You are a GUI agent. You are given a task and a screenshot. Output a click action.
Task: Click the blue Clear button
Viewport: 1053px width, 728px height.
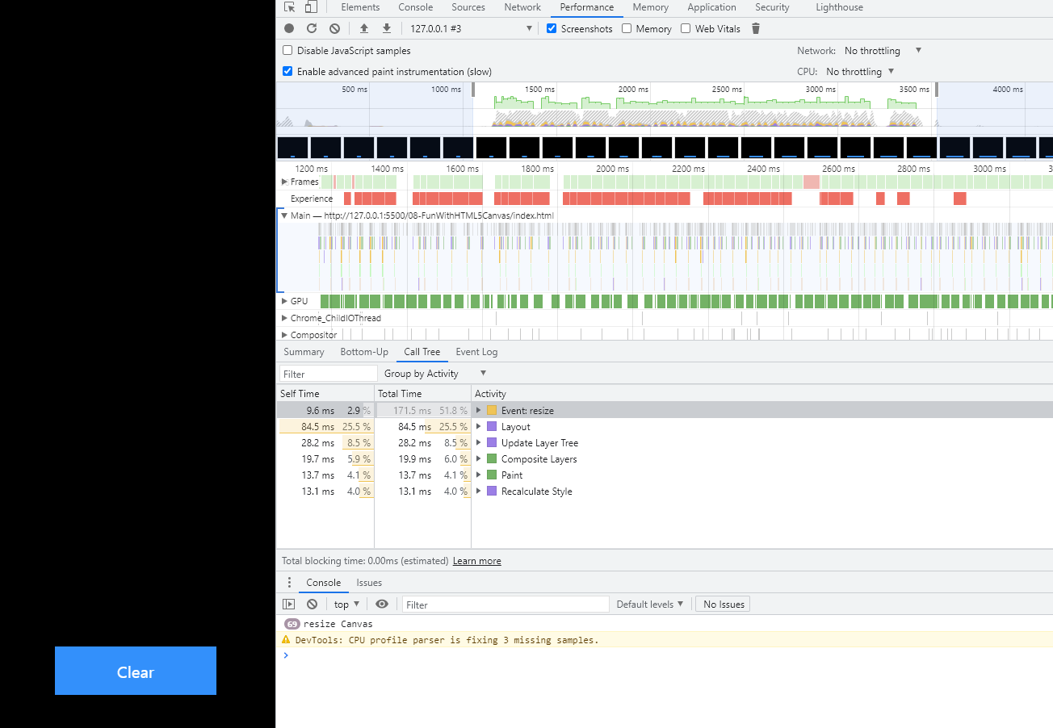pyautogui.click(x=136, y=671)
